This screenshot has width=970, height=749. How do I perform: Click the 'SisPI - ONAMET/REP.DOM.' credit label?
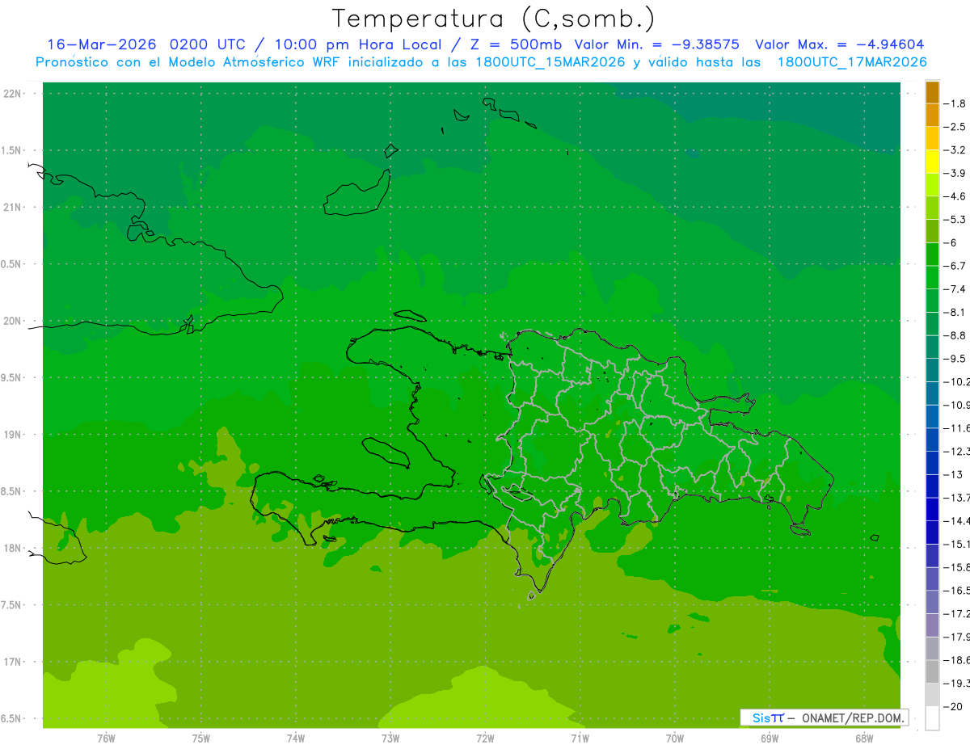click(824, 717)
